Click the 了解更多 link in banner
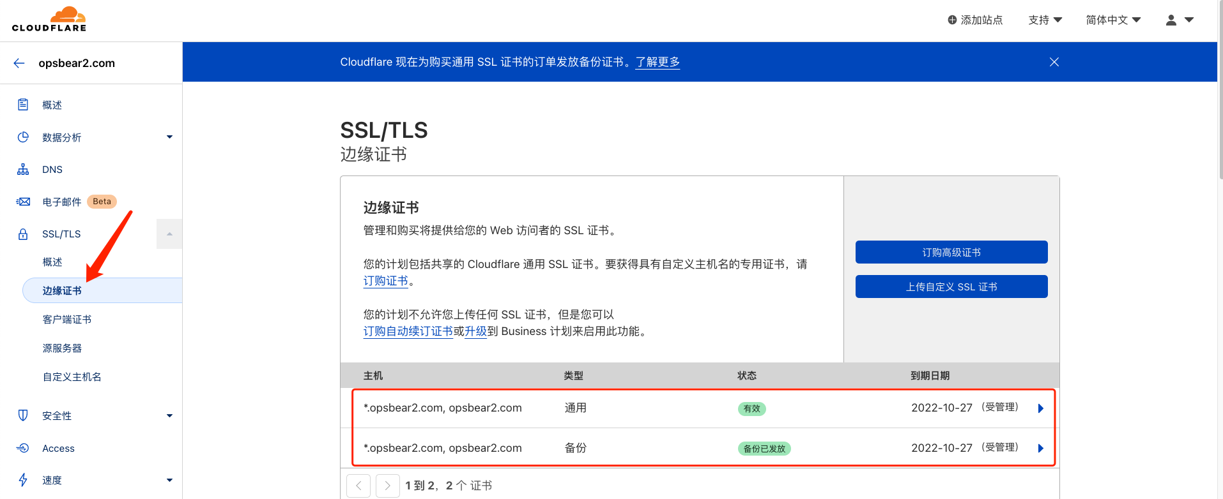 click(658, 62)
